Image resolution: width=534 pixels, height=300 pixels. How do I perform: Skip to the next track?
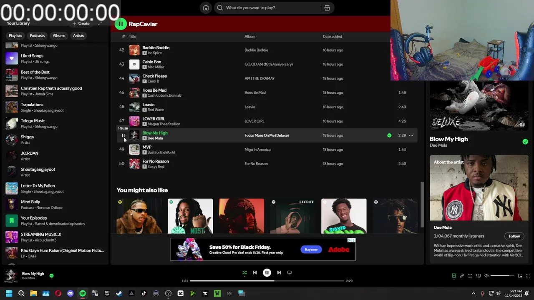coord(279,273)
